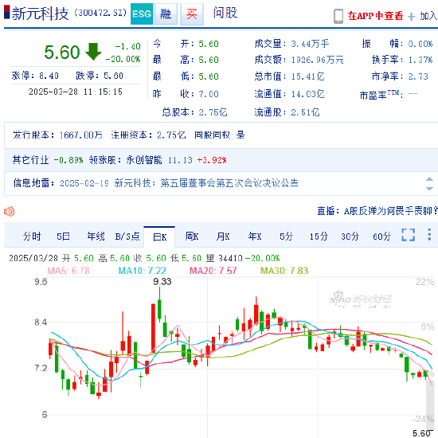438x438 pixels.
Task: Click the MA5: 6.78 legend label
Action: click(x=68, y=271)
